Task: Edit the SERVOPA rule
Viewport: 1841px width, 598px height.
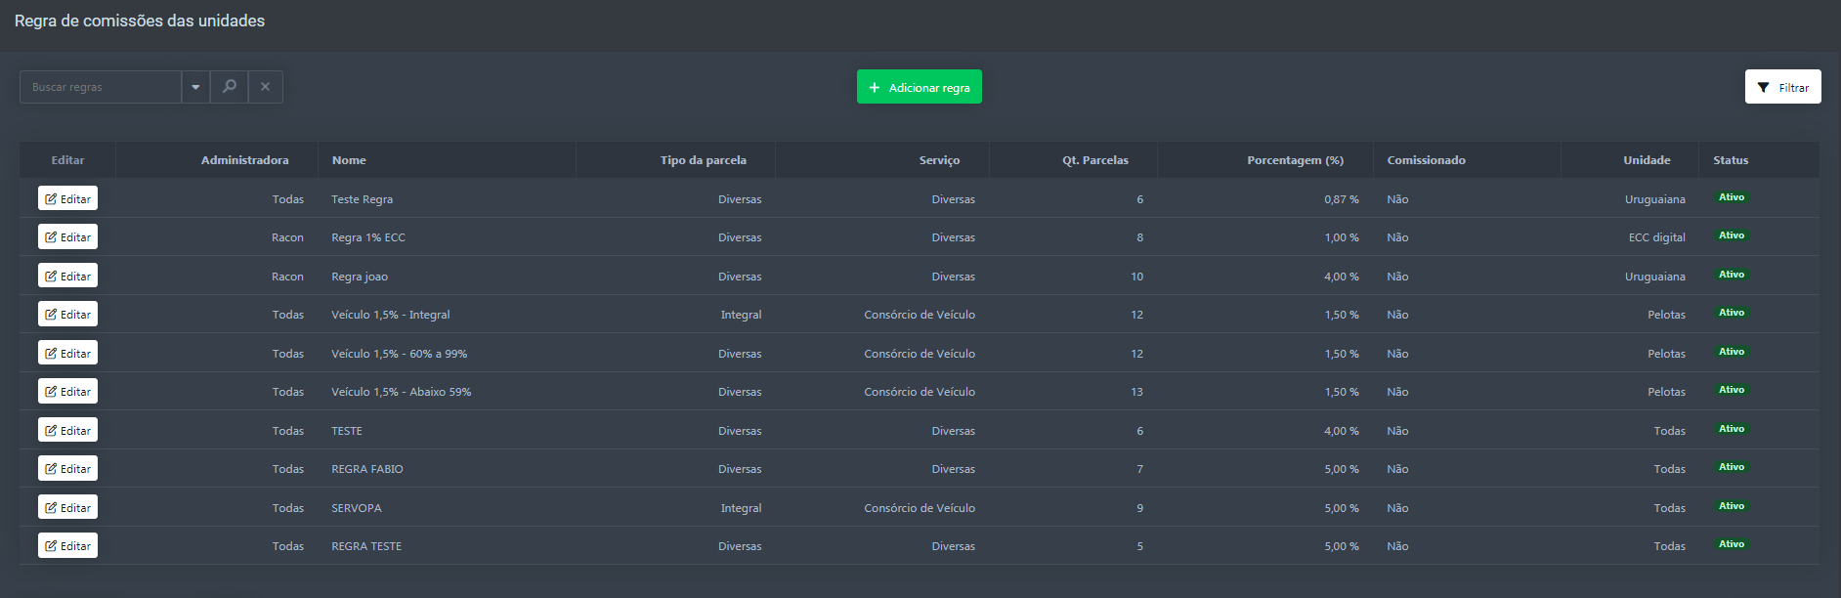Action: click(67, 507)
